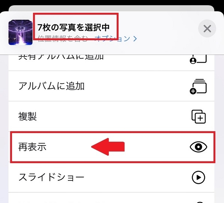
Task: Expand options via the chevron arrow
Action: click(x=135, y=39)
